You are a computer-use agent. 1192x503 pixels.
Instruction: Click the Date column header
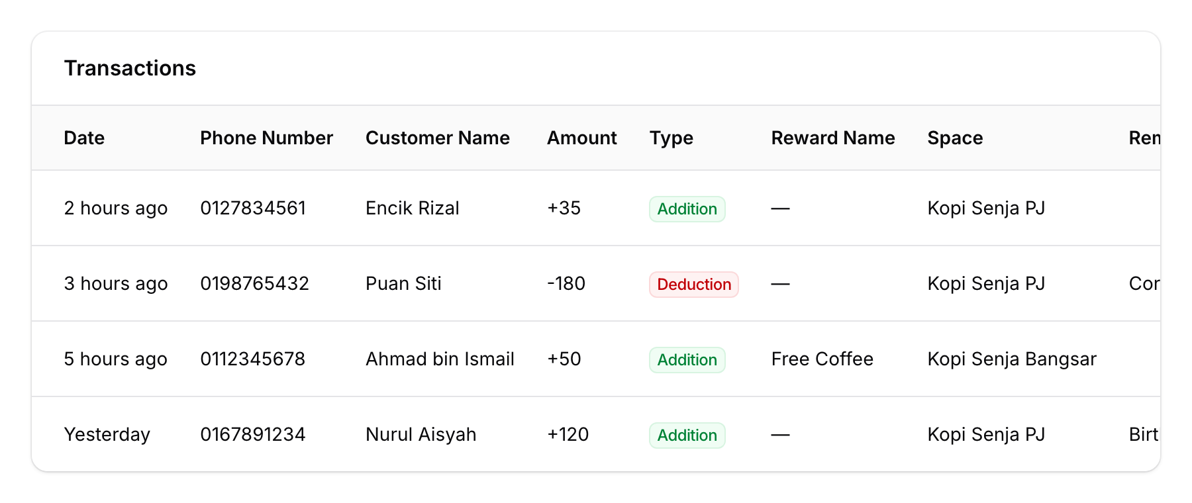click(84, 138)
